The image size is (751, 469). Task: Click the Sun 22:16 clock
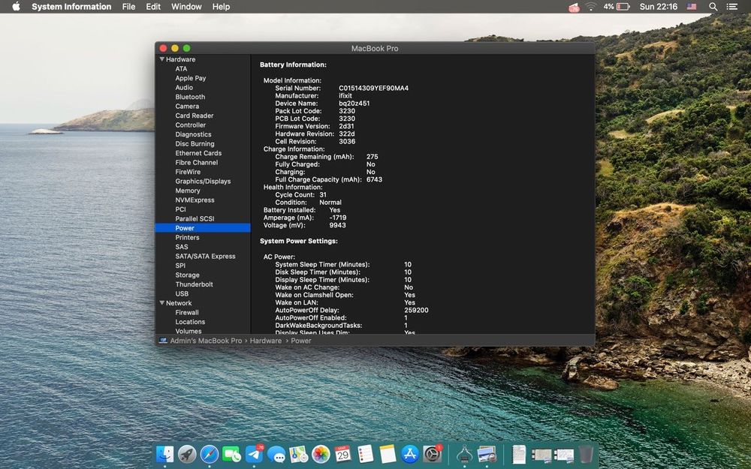point(659,7)
